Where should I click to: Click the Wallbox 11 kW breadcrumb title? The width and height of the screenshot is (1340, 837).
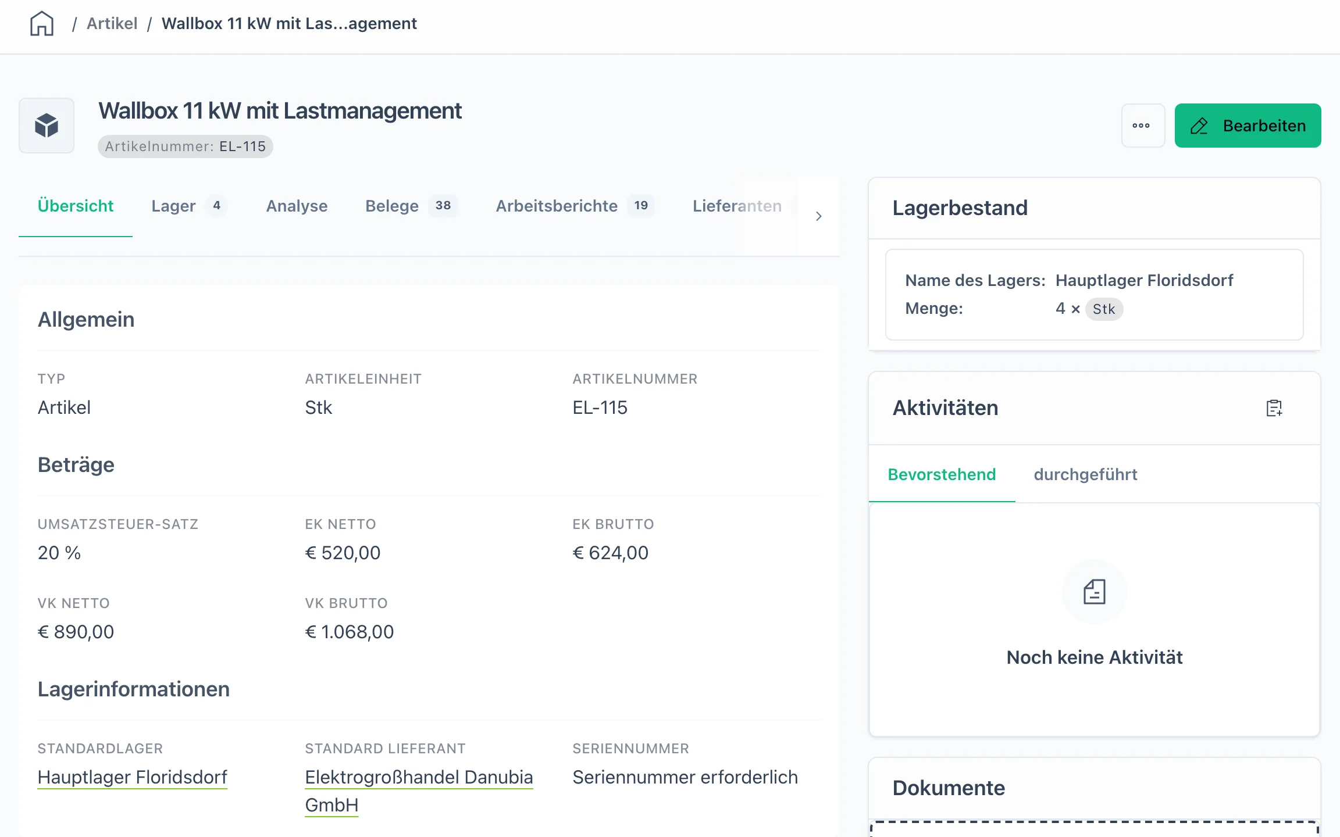289,24
